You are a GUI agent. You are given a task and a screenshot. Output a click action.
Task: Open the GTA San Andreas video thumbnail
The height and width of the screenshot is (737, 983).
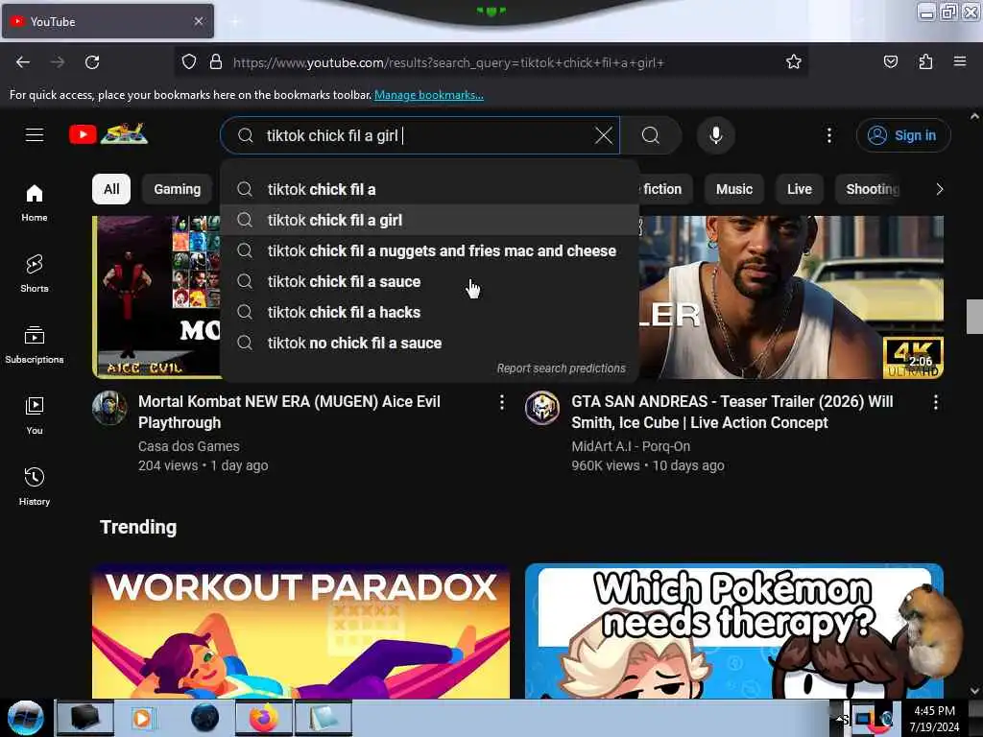(x=791, y=297)
